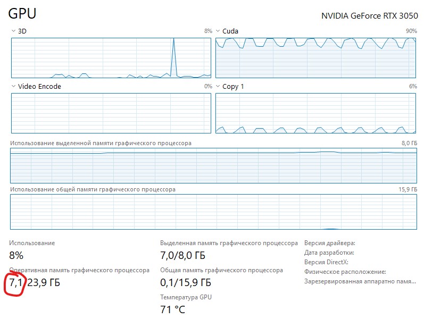The width and height of the screenshot is (424, 327).
Task: Expand the Copy 1 engine selector
Action: pyautogui.click(x=218, y=86)
